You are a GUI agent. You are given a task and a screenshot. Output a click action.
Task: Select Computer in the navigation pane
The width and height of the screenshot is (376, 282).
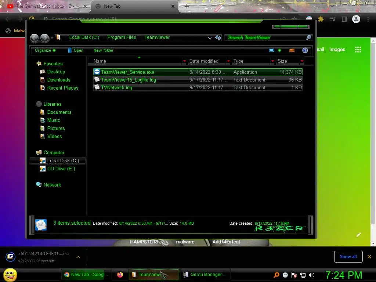tap(54, 152)
